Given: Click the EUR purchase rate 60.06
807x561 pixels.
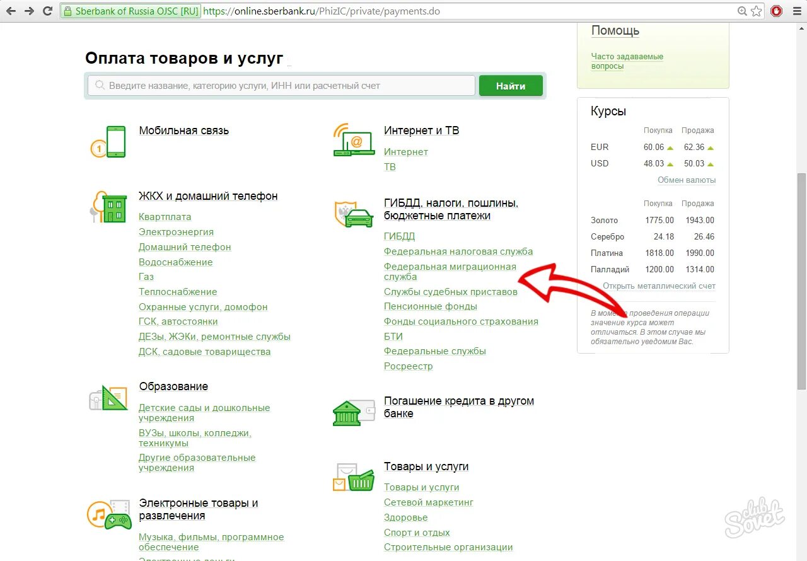Looking at the screenshot, I should coord(654,147).
